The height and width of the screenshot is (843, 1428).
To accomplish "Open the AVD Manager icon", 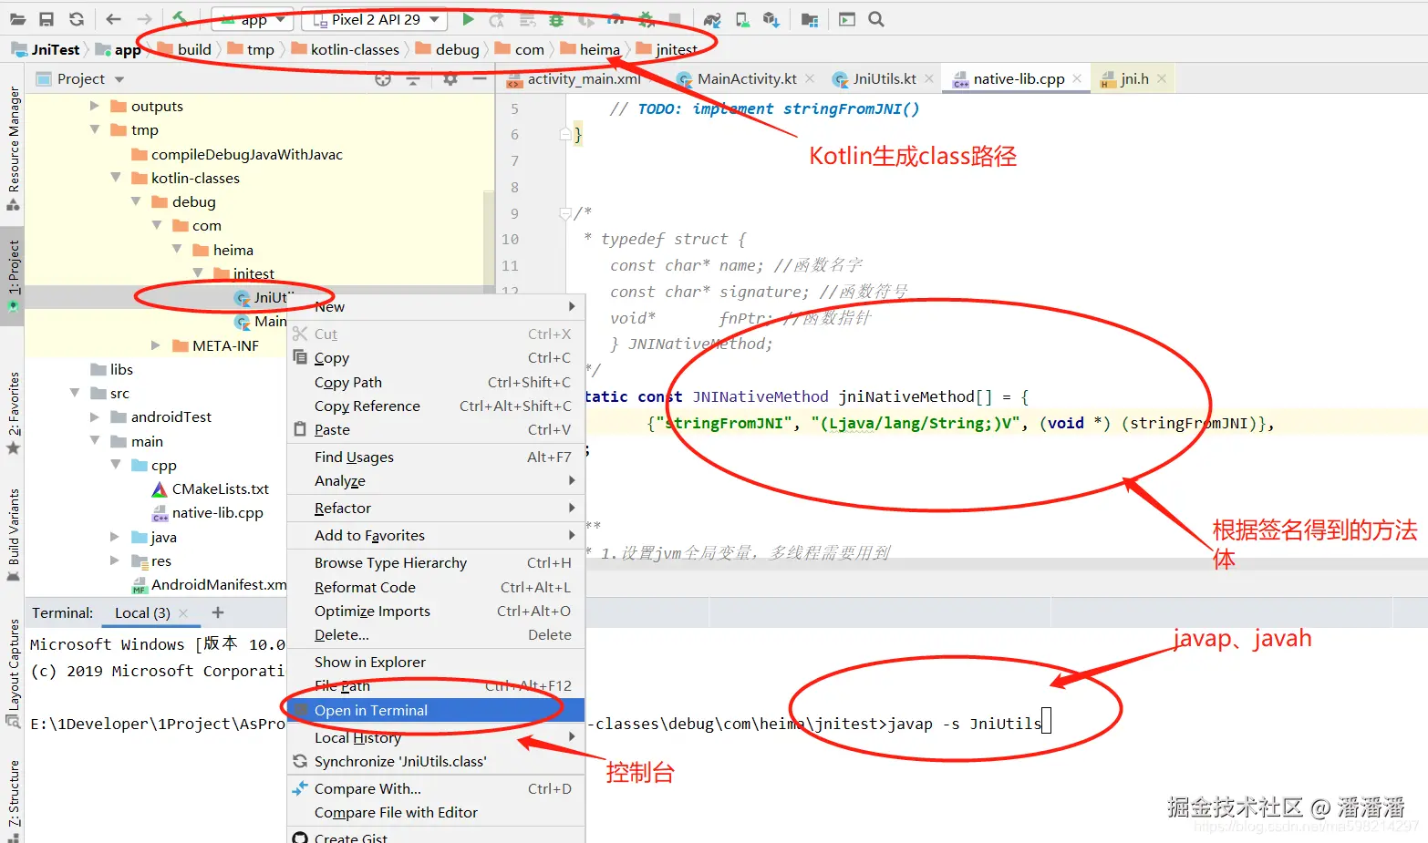I will click(x=742, y=19).
